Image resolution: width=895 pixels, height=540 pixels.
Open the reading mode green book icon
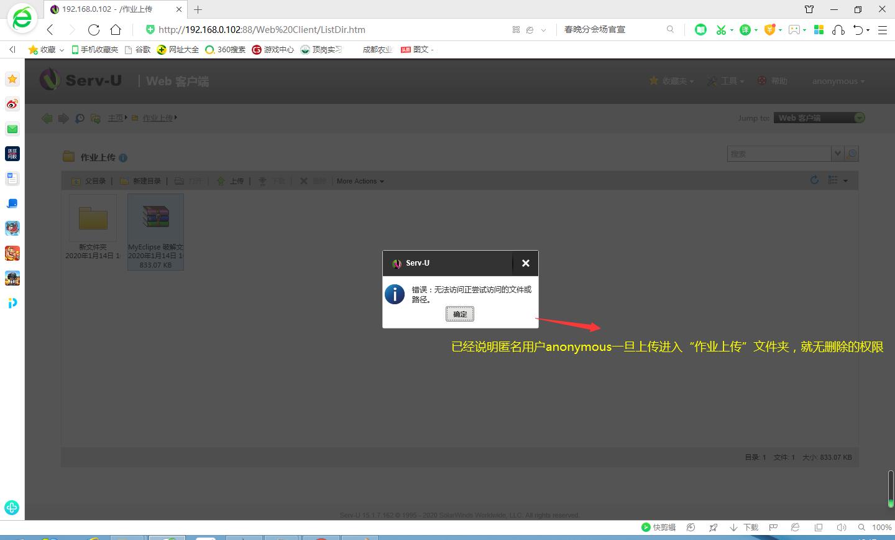coord(700,29)
